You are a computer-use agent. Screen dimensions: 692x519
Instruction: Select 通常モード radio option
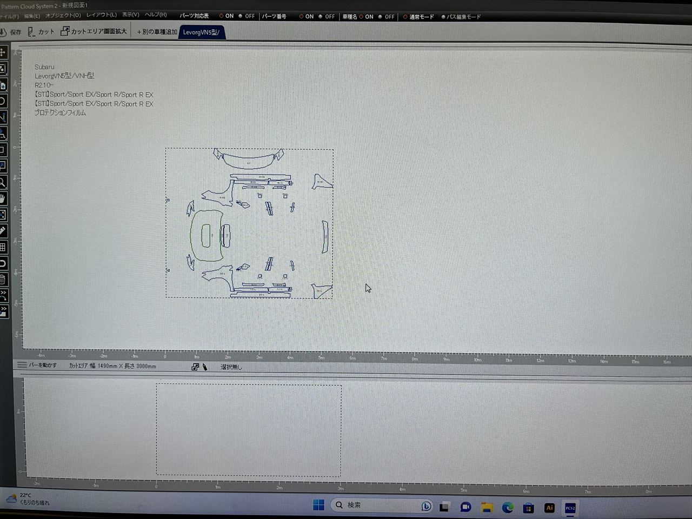tap(418, 17)
